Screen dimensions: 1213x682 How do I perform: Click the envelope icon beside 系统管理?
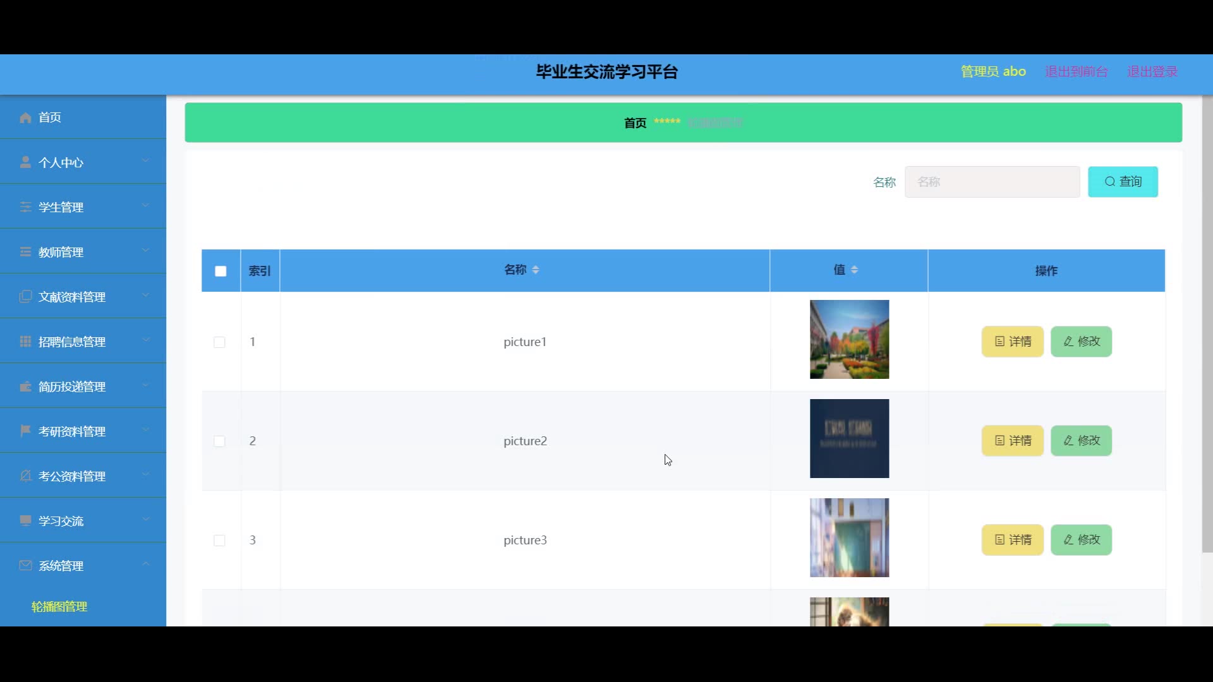point(25,565)
